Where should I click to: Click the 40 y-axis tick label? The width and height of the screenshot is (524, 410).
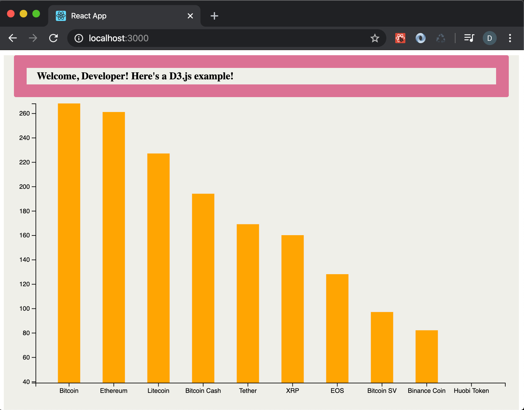(x=26, y=382)
